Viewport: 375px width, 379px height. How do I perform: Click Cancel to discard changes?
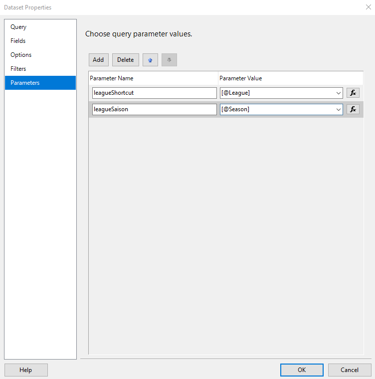pos(349,370)
